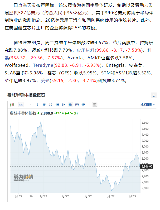Click the 2,866.90 price marker on axis
160x210 pixels.
pyautogui.click(x=147, y=166)
